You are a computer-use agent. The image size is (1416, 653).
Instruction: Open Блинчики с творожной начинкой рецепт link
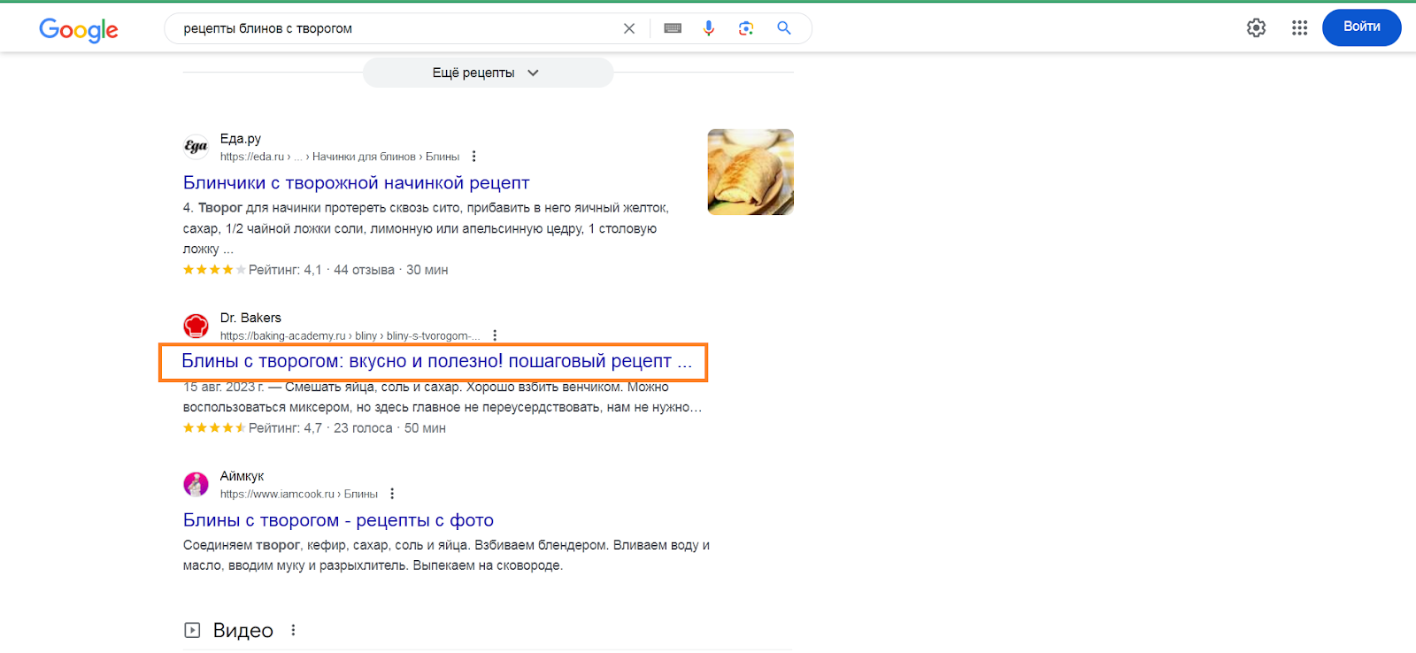[356, 183]
